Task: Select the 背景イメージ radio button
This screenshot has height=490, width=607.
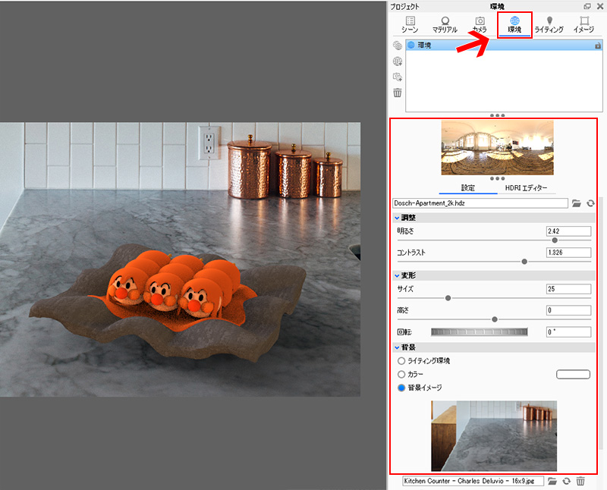Action: [401, 388]
